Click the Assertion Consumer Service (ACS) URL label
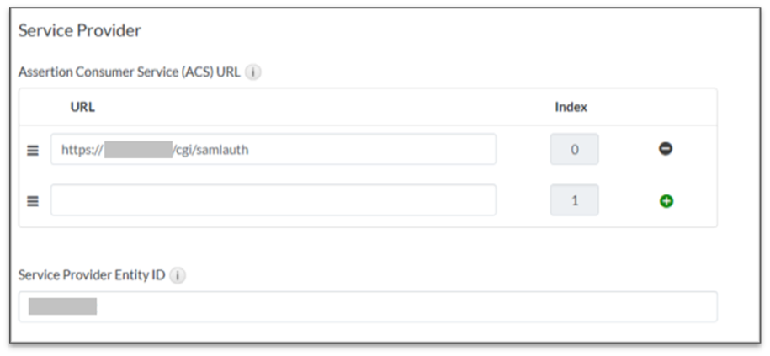Viewport: 770px width, 356px height. pos(130,72)
